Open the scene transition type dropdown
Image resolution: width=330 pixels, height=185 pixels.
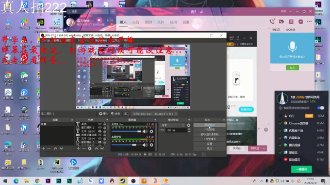tap(173, 125)
